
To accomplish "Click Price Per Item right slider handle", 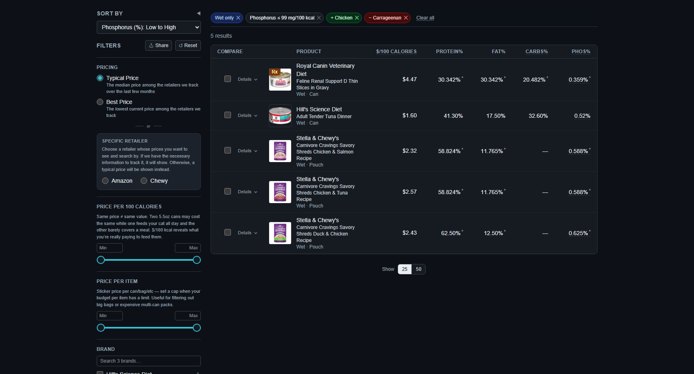I will point(197,328).
